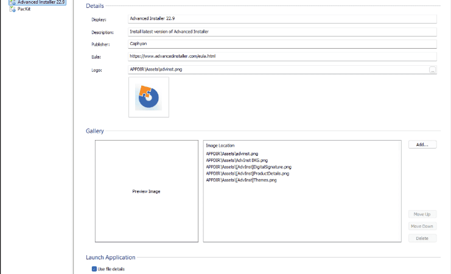This screenshot has width=451, height=274.
Task: Click the Add... gallery button
Action: pyautogui.click(x=422, y=144)
